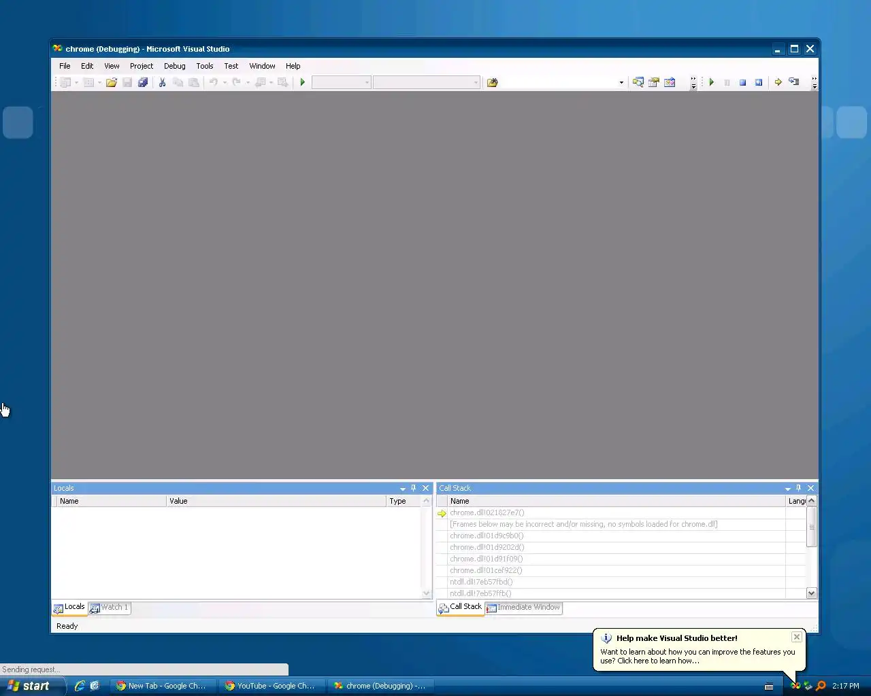Click the Undo arrow icon
871x696 pixels.
pyautogui.click(x=213, y=82)
